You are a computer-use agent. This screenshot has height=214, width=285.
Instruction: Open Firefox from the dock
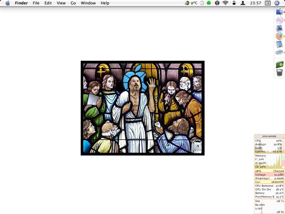coord(279,36)
